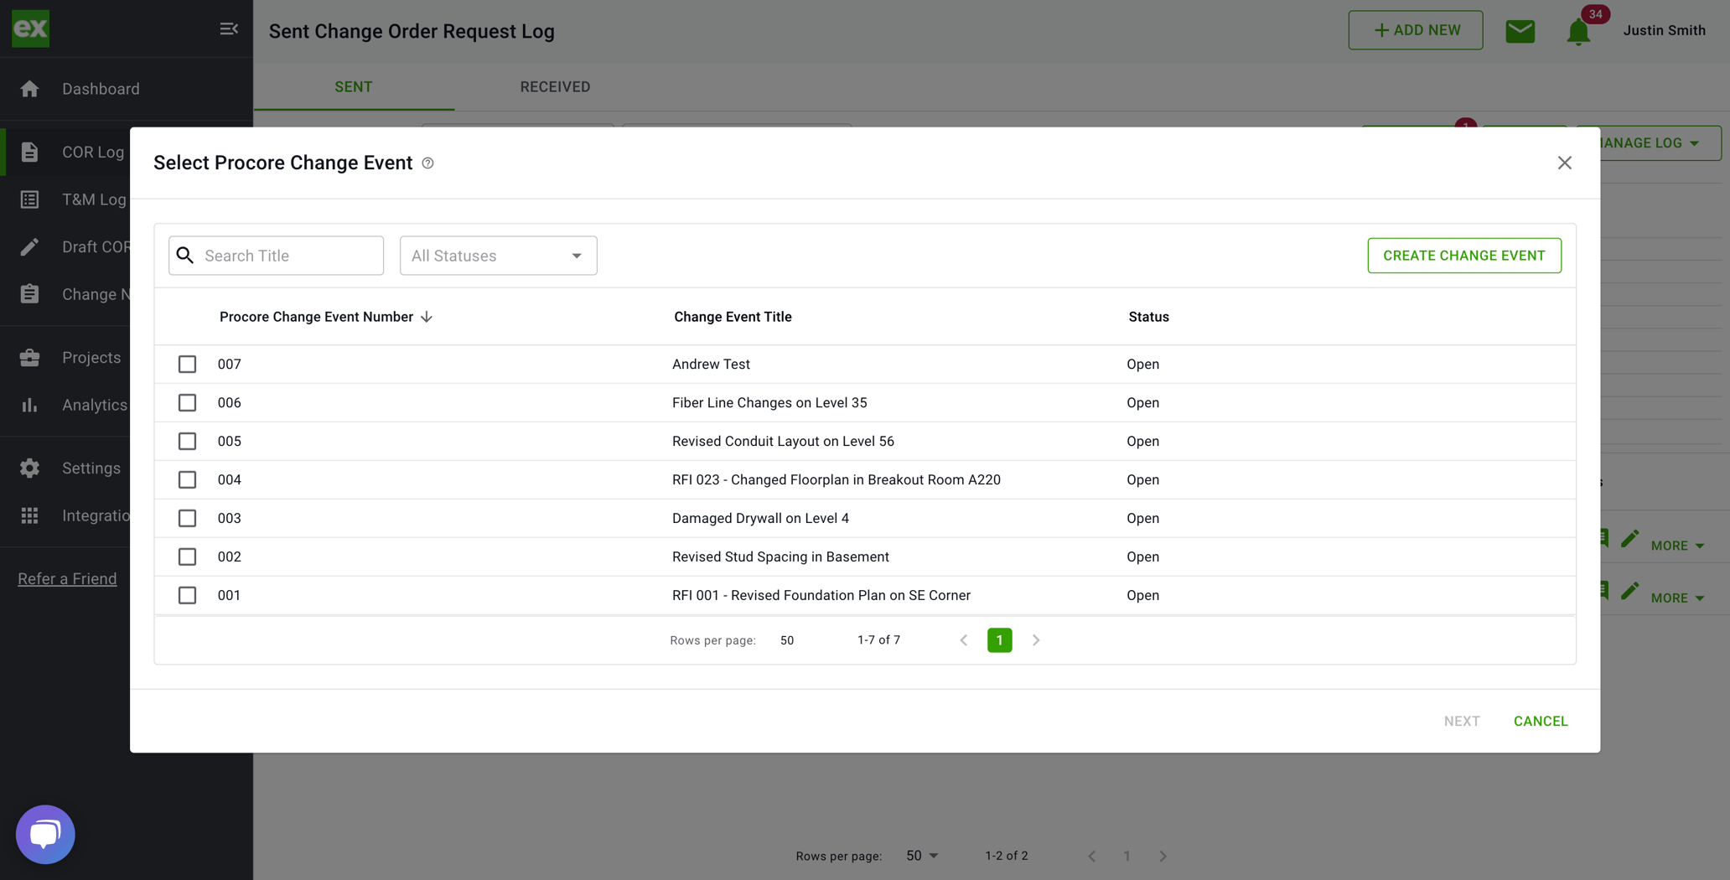The width and height of the screenshot is (1730, 880).
Task: Open notifications via the bell icon
Action: [x=1578, y=31]
